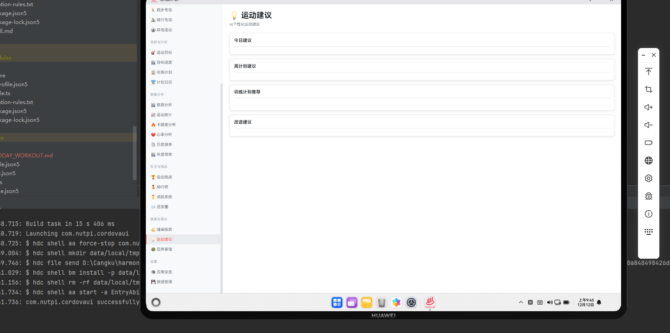Increase volume with emulator toolbar speaker-plus icon
The width and height of the screenshot is (670, 333).
(649, 107)
